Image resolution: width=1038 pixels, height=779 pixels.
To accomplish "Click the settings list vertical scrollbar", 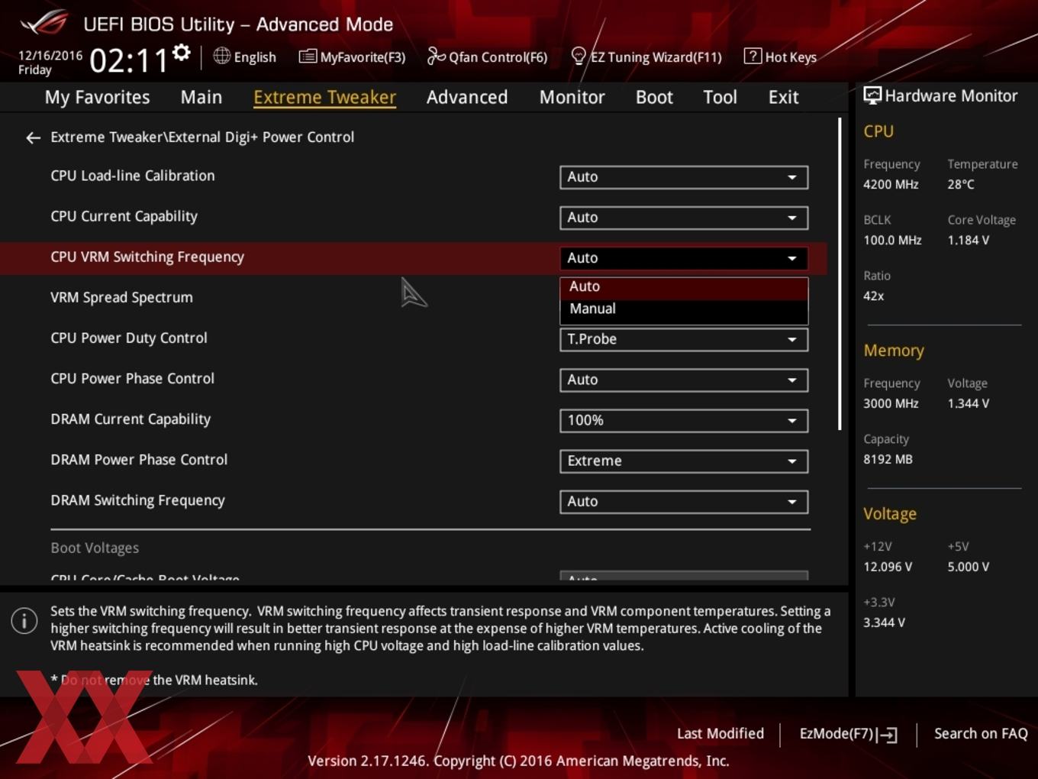I will (x=840, y=273).
